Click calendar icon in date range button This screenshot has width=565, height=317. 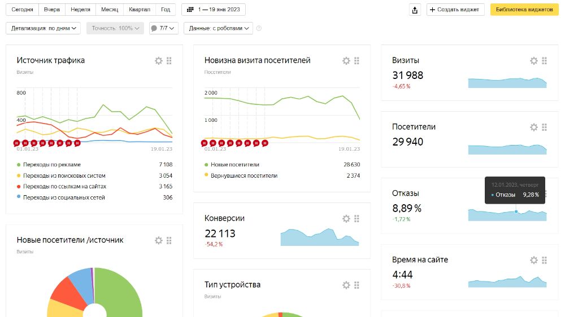click(x=190, y=10)
